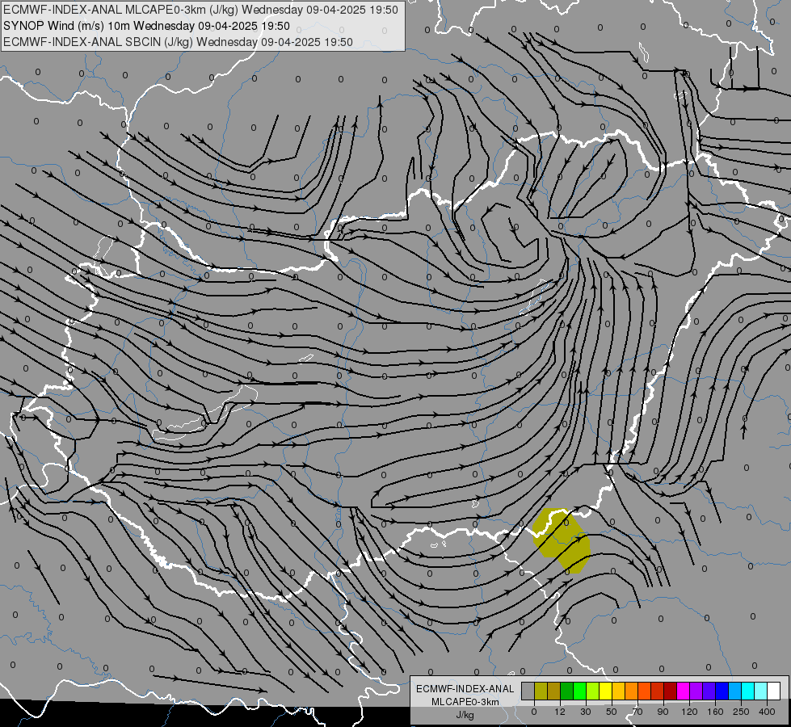Click the pure blue legend color box

point(722,691)
